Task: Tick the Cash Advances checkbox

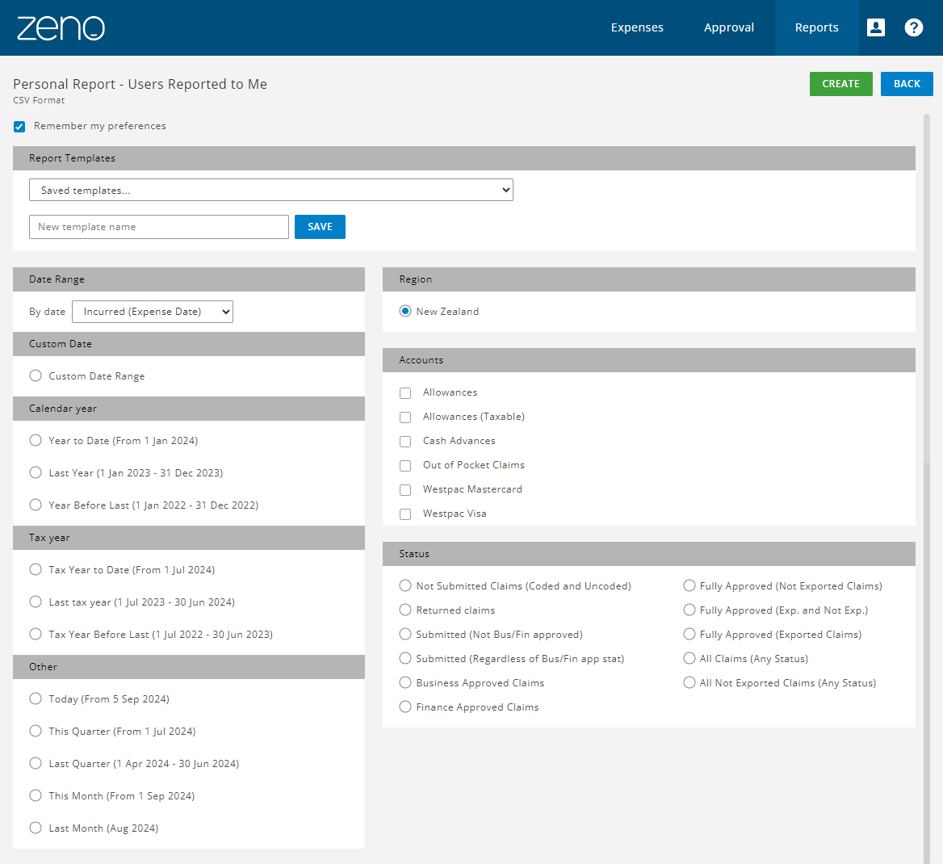Action: coord(405,442)
